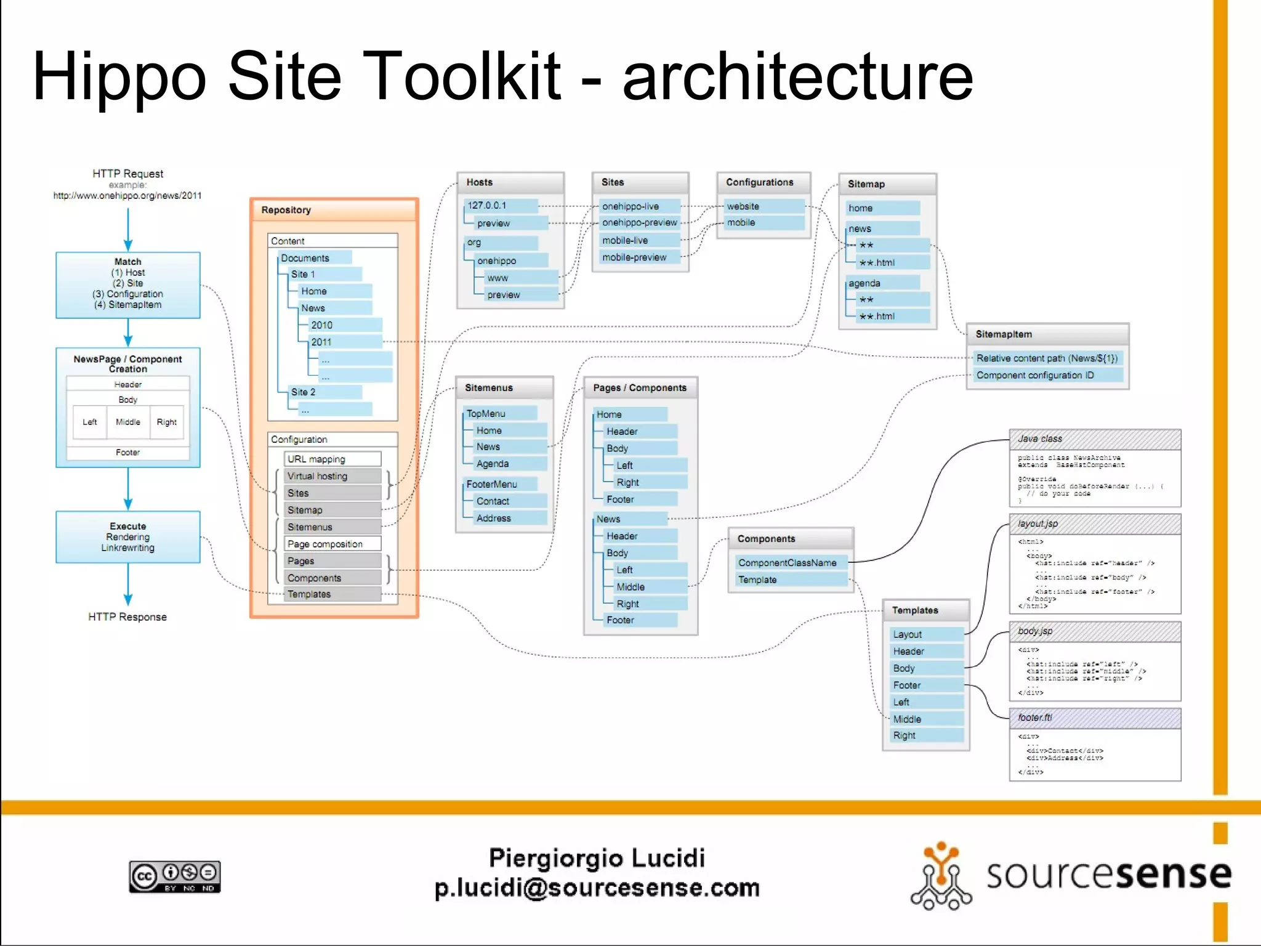Select the Virtual hosting configuration row
The image size is (1261, 946).
332,476
